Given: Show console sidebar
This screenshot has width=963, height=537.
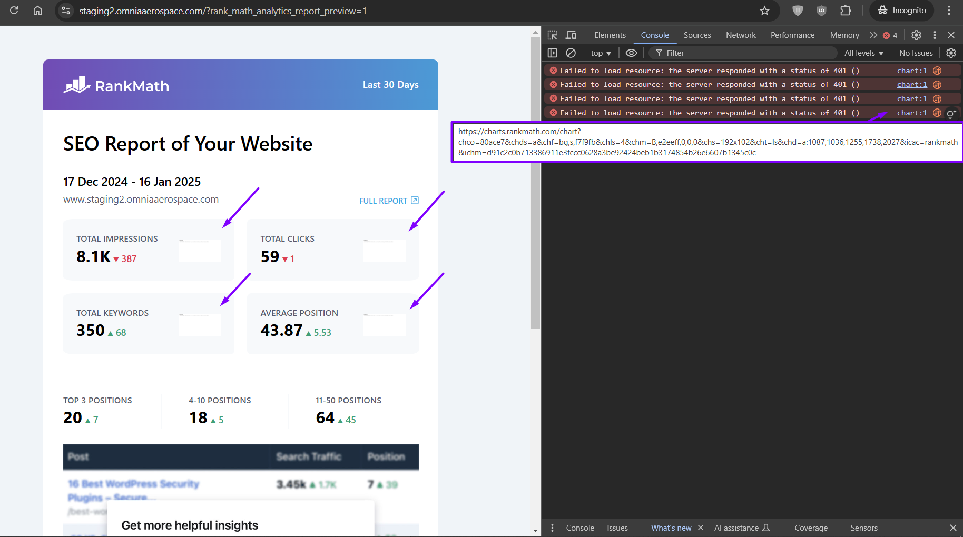Looking at the screenshot, I should click(552, 53).
